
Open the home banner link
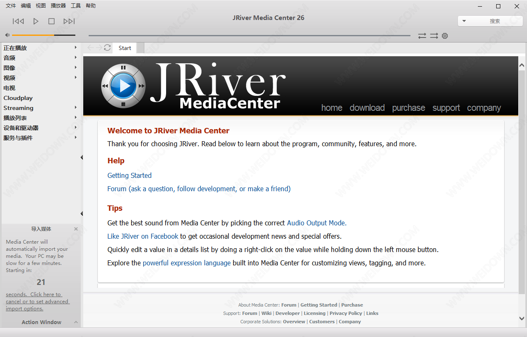click(x=332, y=108)
